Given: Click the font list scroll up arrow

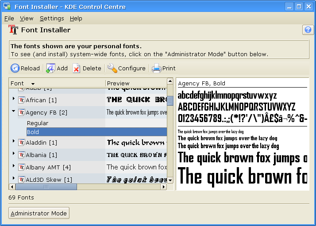Looking at the screenshot, I should point(170,81).
